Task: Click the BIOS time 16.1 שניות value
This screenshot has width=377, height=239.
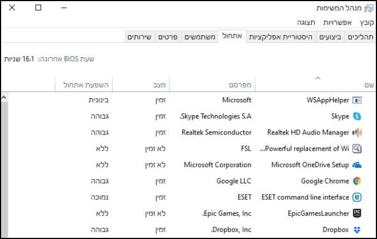Action: [19, 59]
